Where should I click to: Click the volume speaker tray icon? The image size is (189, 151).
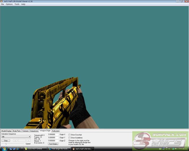[x=176, y=149]
